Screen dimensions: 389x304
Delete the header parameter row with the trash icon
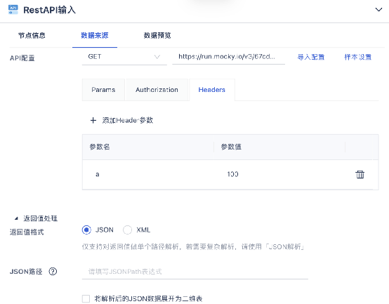[360, 174]
